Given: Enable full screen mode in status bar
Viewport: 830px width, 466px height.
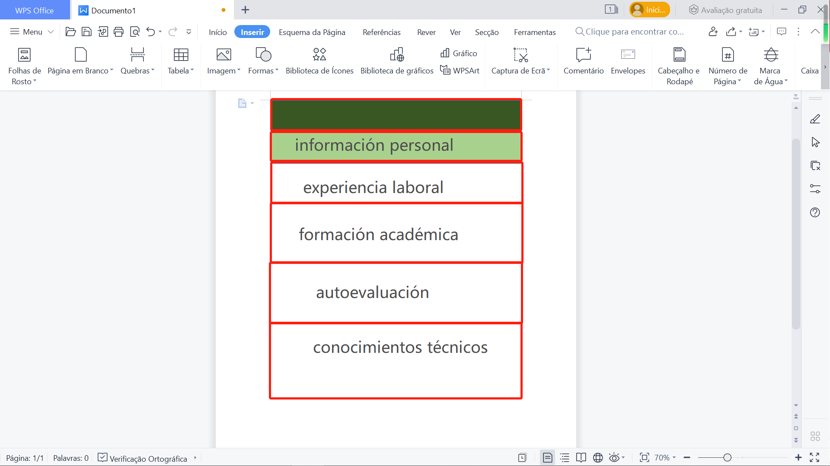Looking at the screenshot, I should (814, 457).
